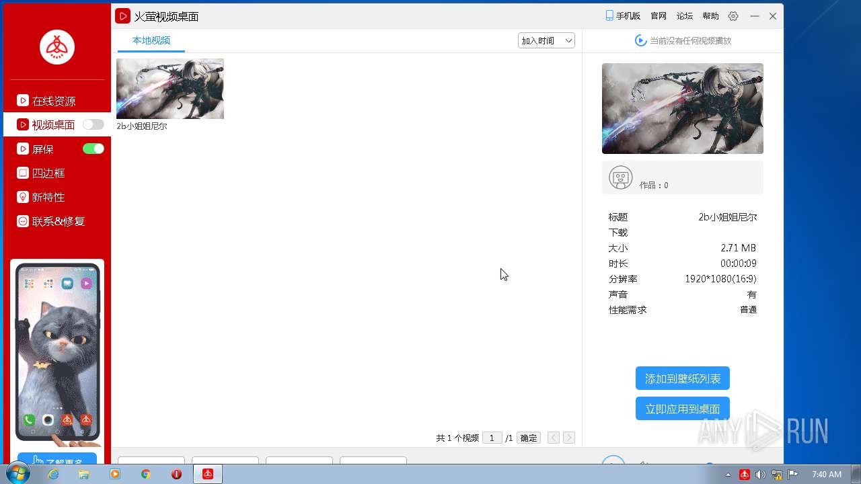Image resolution: width=861 pixels, height=484 pixels.
Task: Click the firefly logo in the sidebar
Action: pos(57,47)
